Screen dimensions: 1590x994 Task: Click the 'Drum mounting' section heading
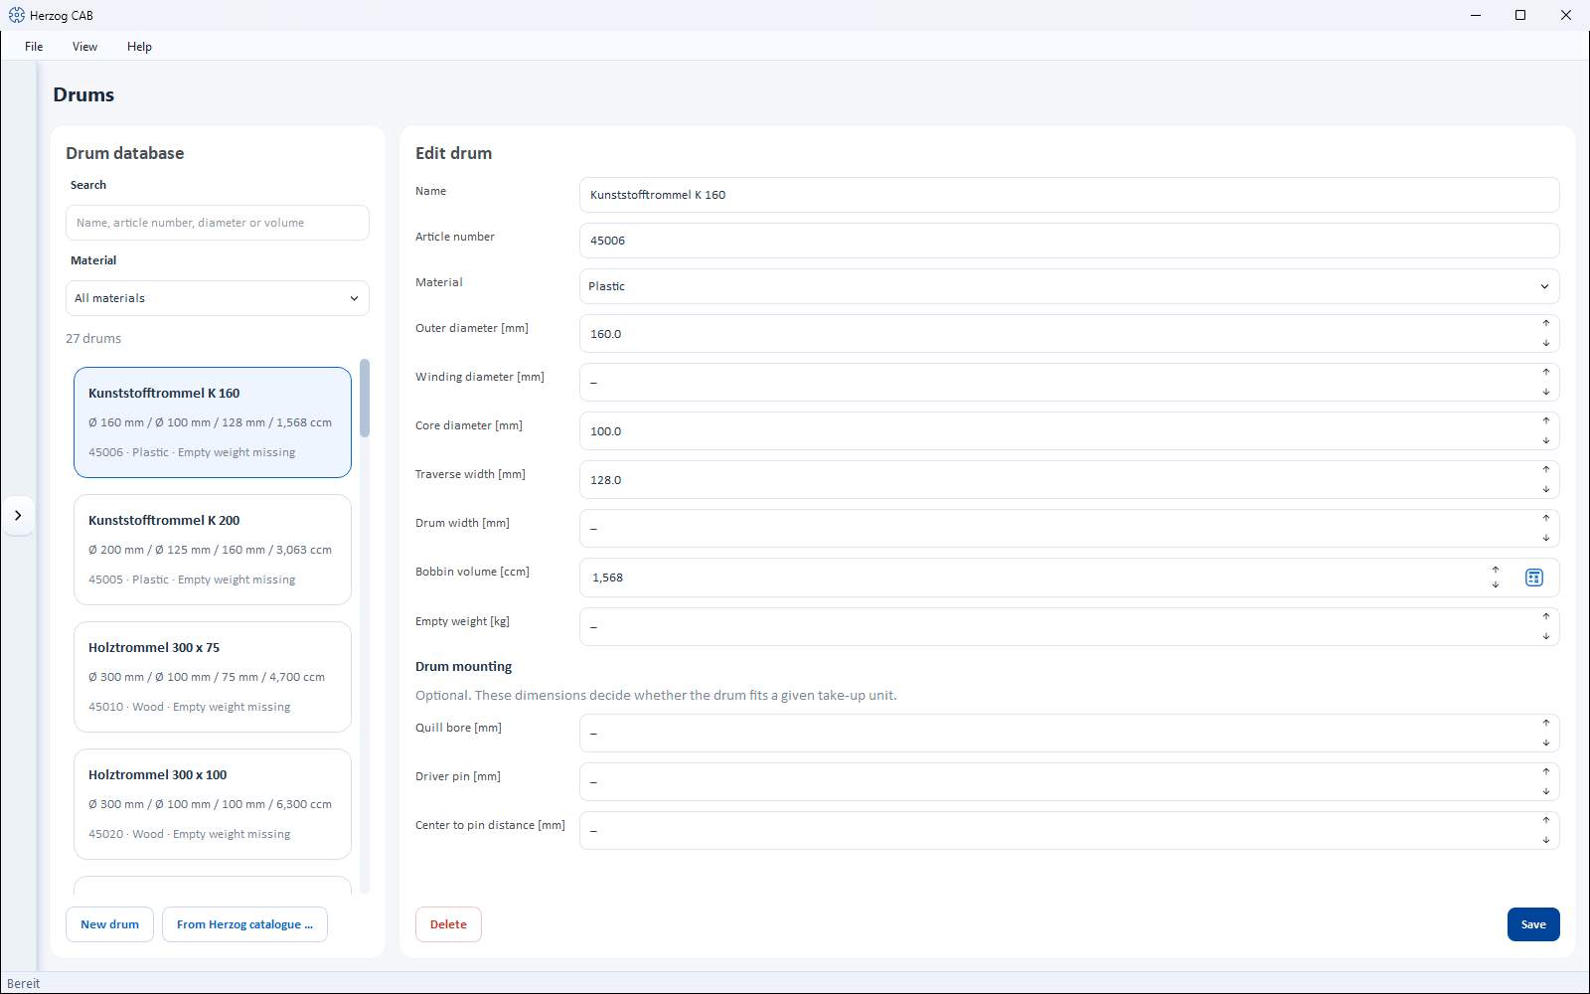(464, 667)
